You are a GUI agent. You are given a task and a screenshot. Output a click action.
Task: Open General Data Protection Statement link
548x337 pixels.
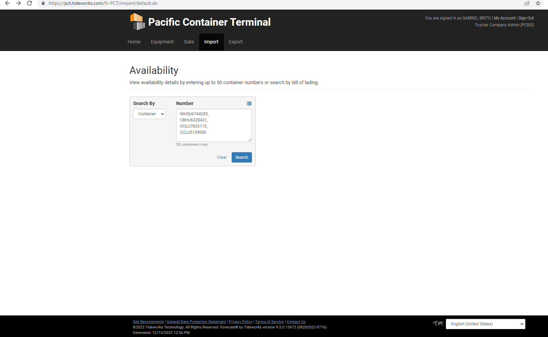(x=196, y=322)
